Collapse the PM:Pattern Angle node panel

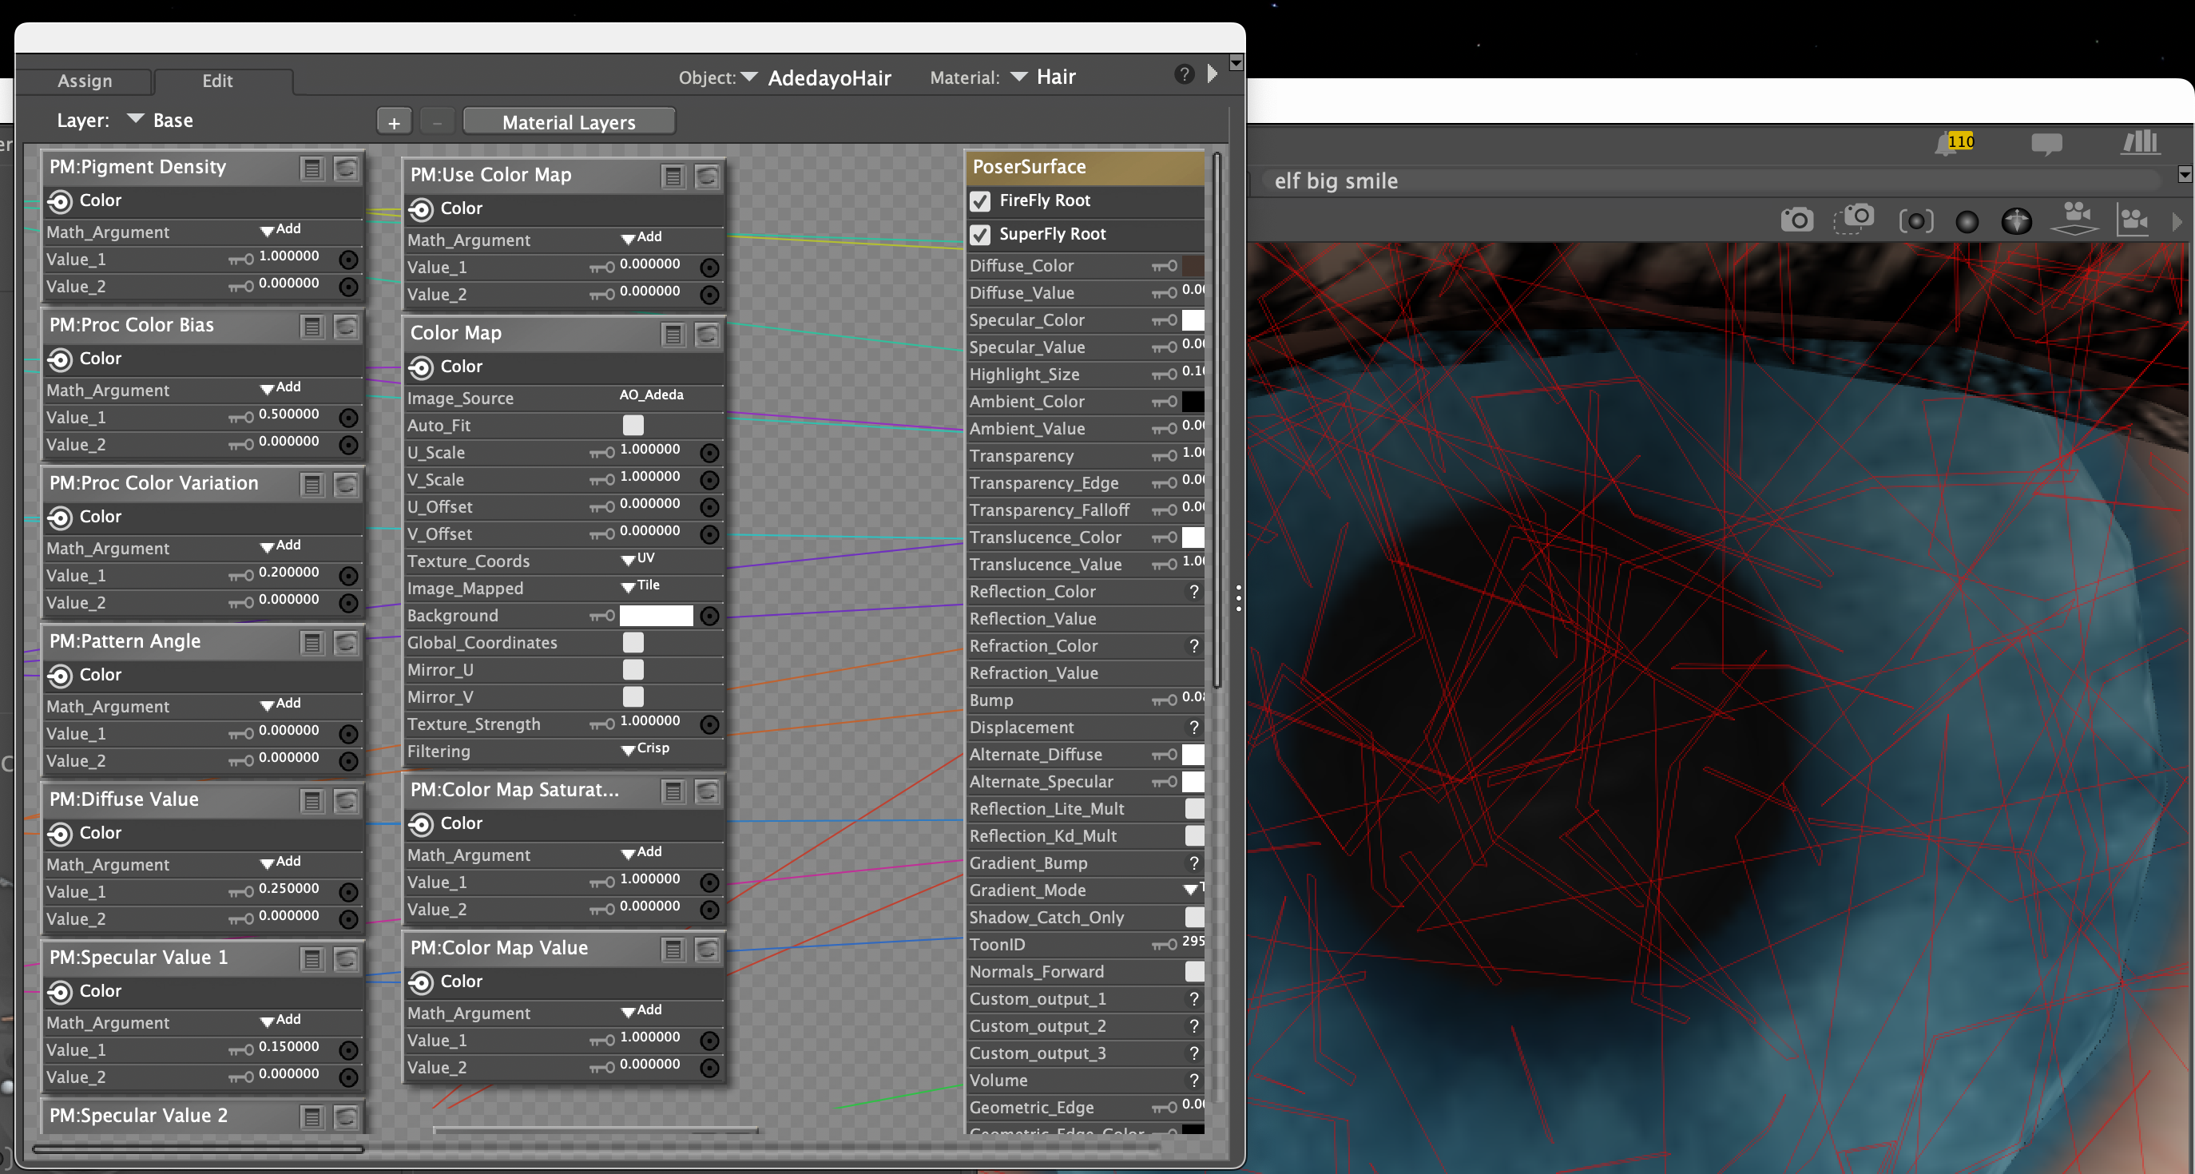click(x=313, y=642)
